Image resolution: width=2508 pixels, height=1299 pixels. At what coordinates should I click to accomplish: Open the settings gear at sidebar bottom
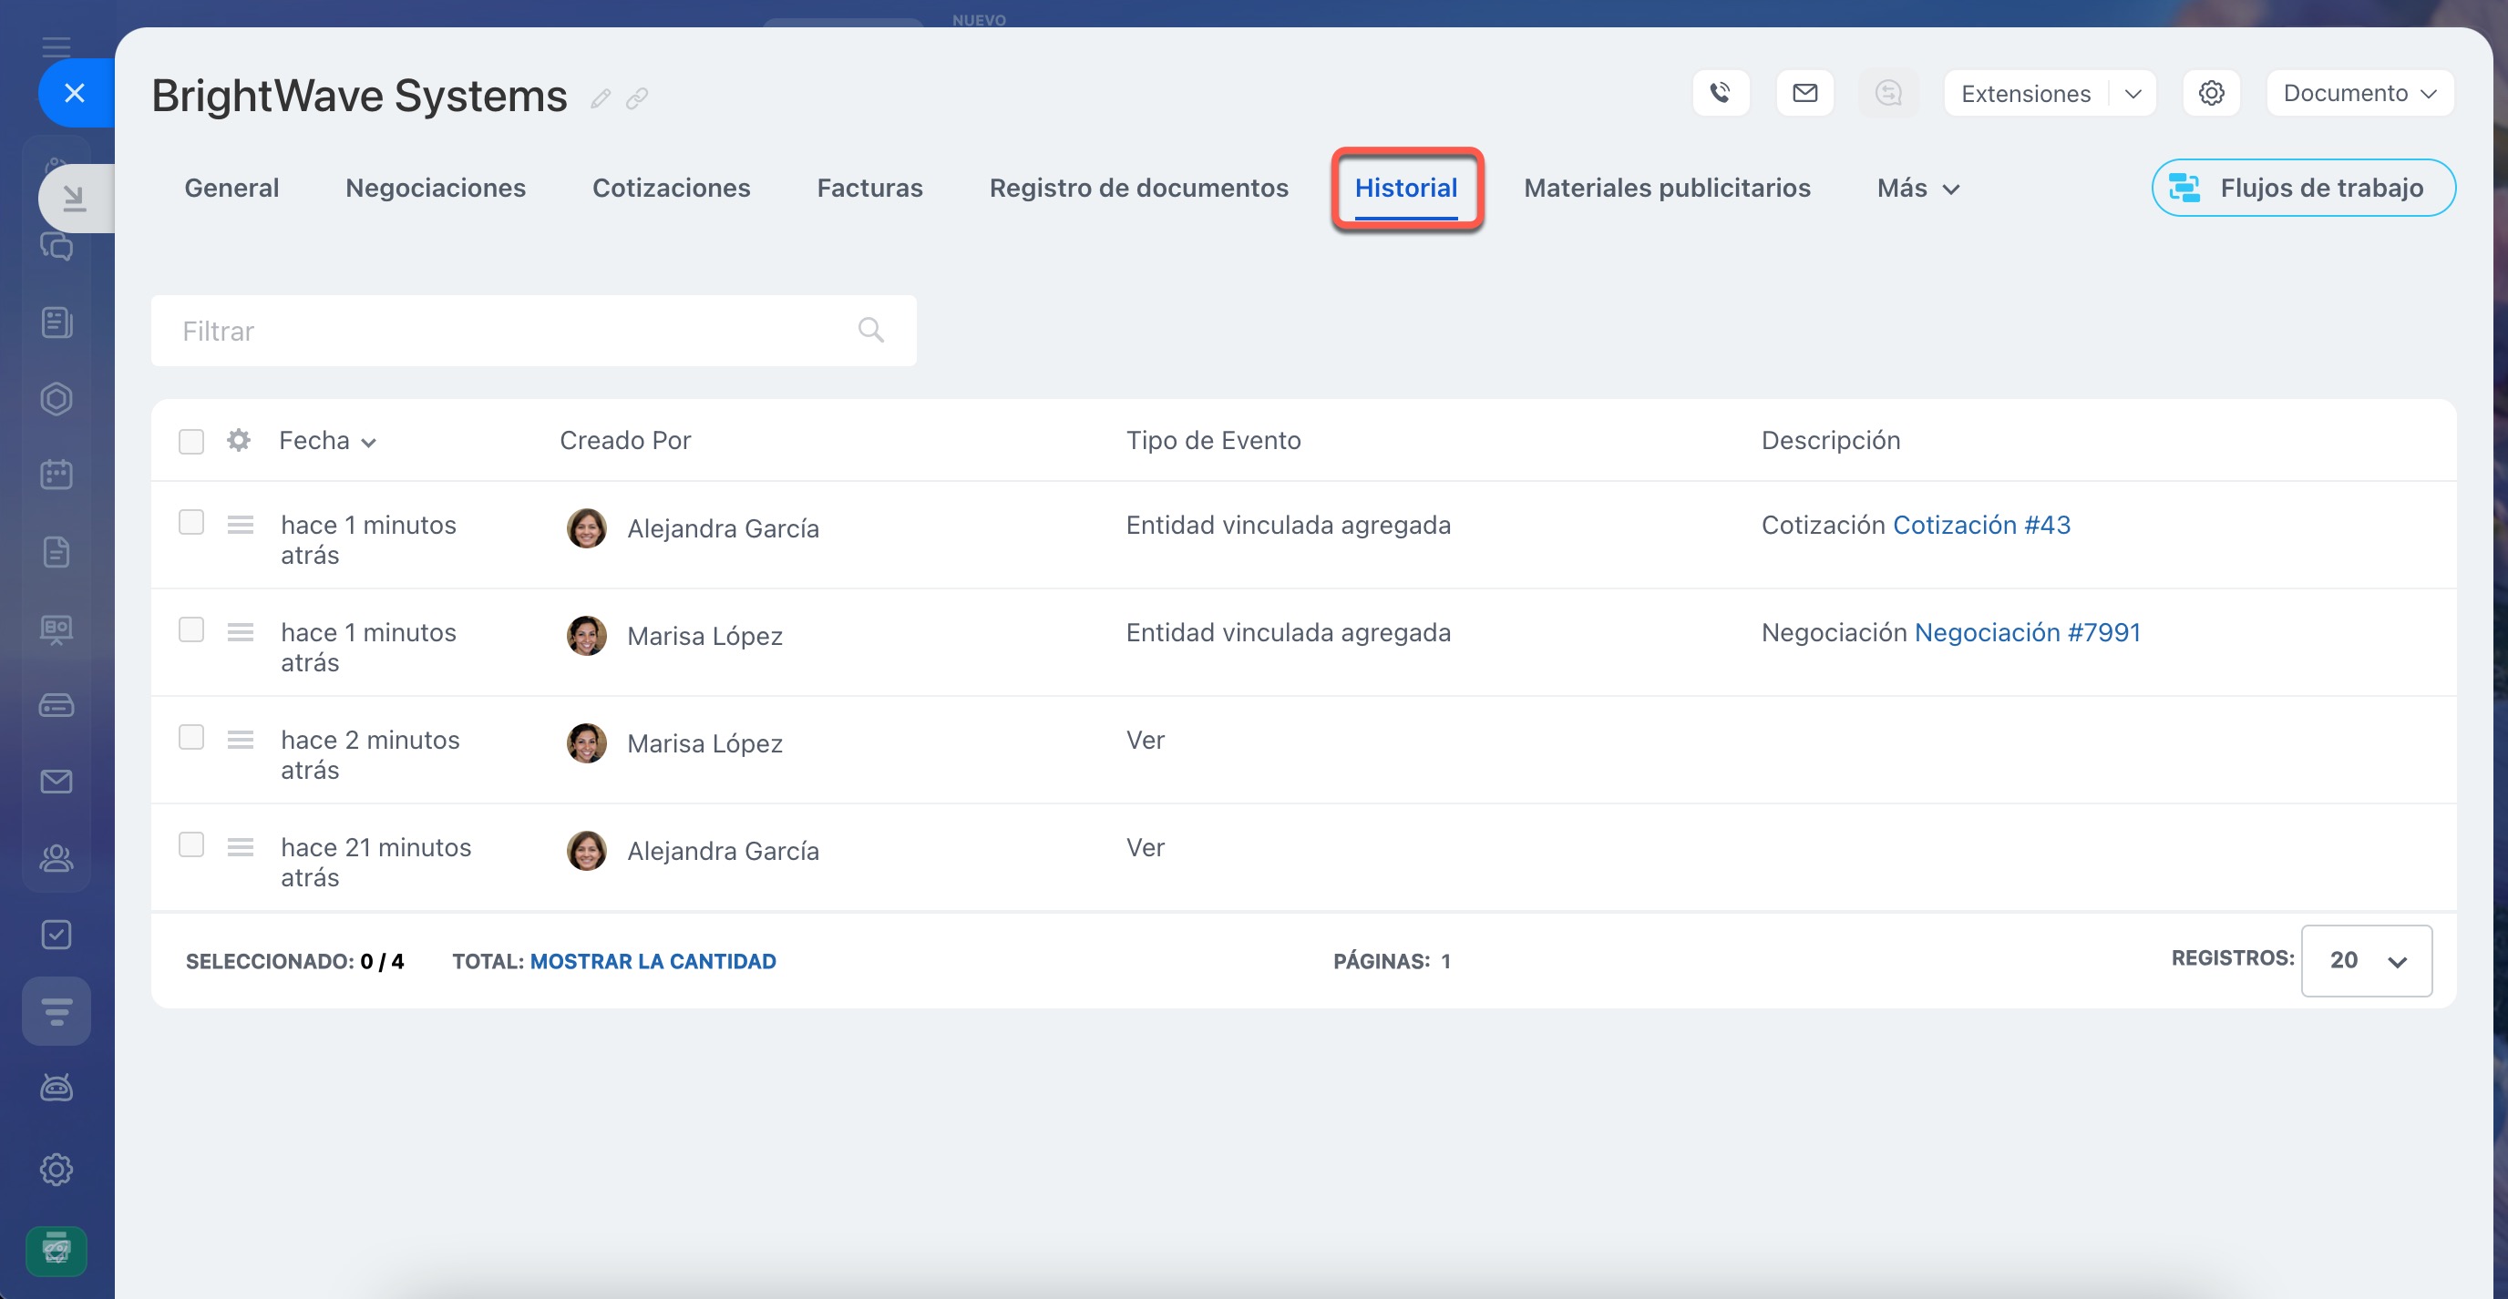(x=57, y=1170)
